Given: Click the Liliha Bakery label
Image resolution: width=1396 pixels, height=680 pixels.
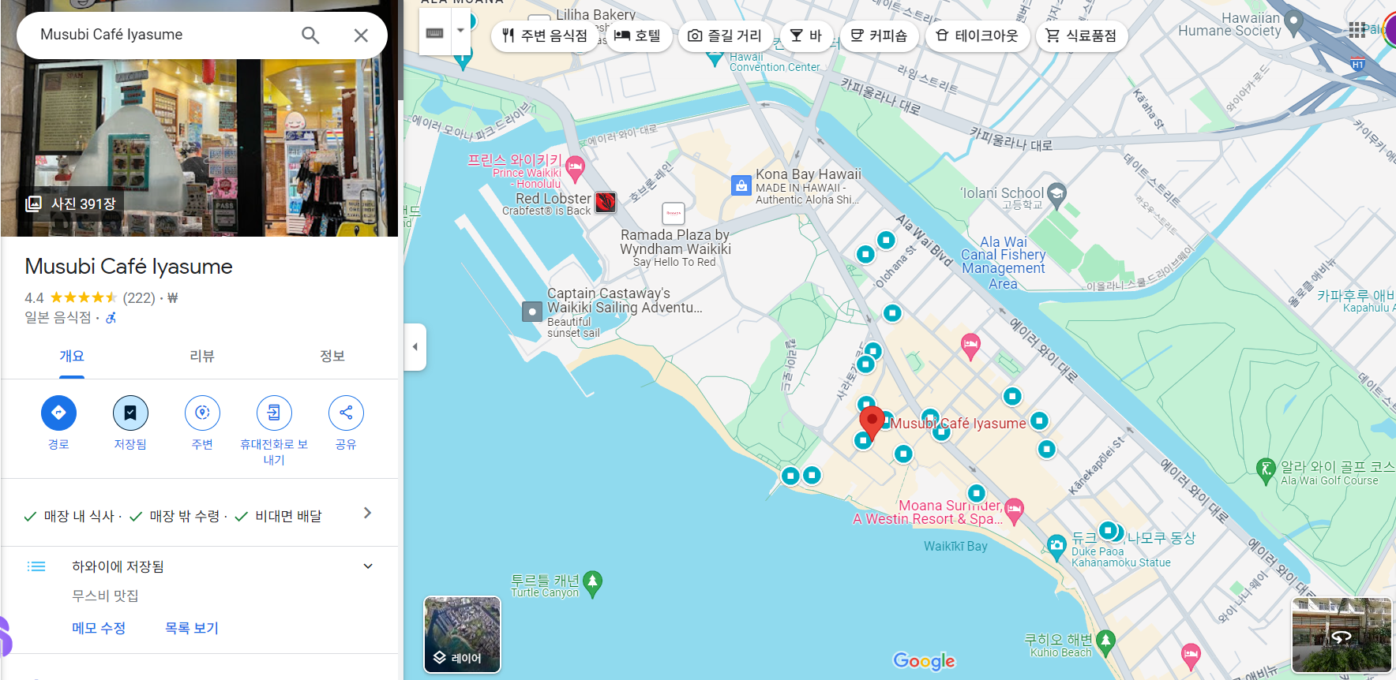Looking at the screenshot, I should [x=595, y=14].
